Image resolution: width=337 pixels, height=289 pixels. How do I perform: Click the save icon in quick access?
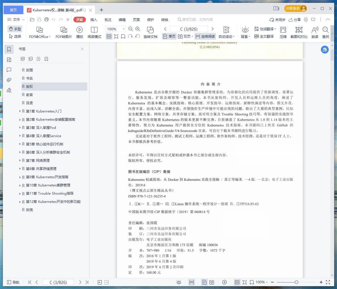(39, 20)
